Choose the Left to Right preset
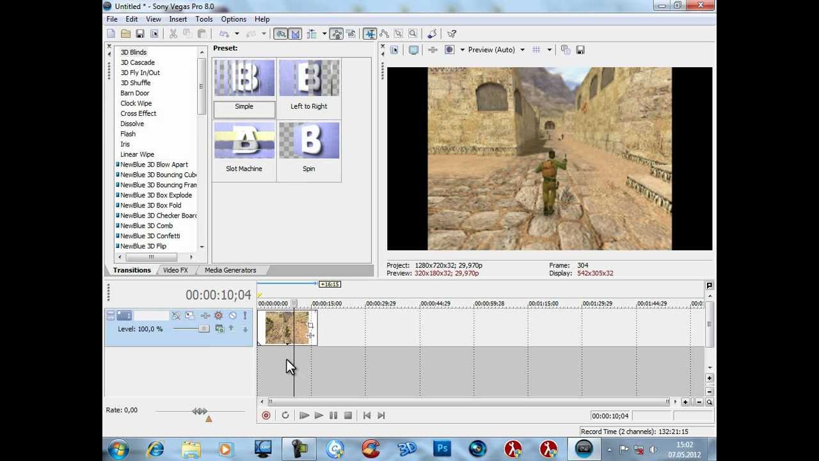 pyautogui.click(x=309, y=88)
